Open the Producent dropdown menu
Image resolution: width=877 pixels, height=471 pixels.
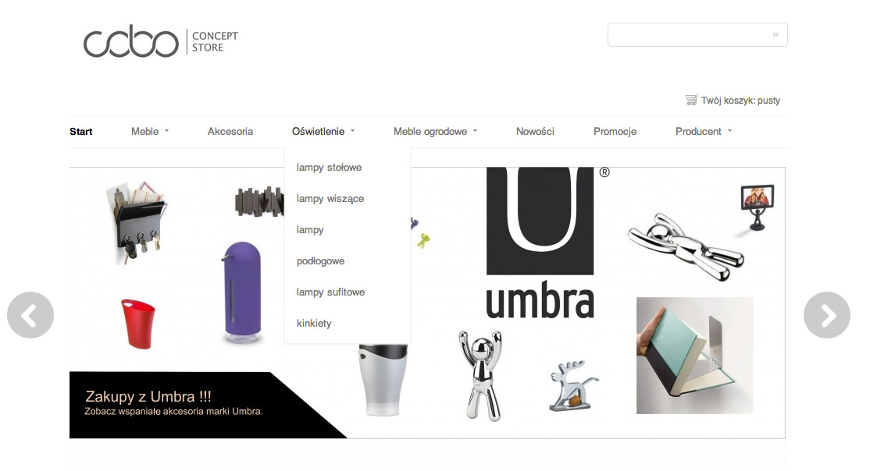[704, 131]
